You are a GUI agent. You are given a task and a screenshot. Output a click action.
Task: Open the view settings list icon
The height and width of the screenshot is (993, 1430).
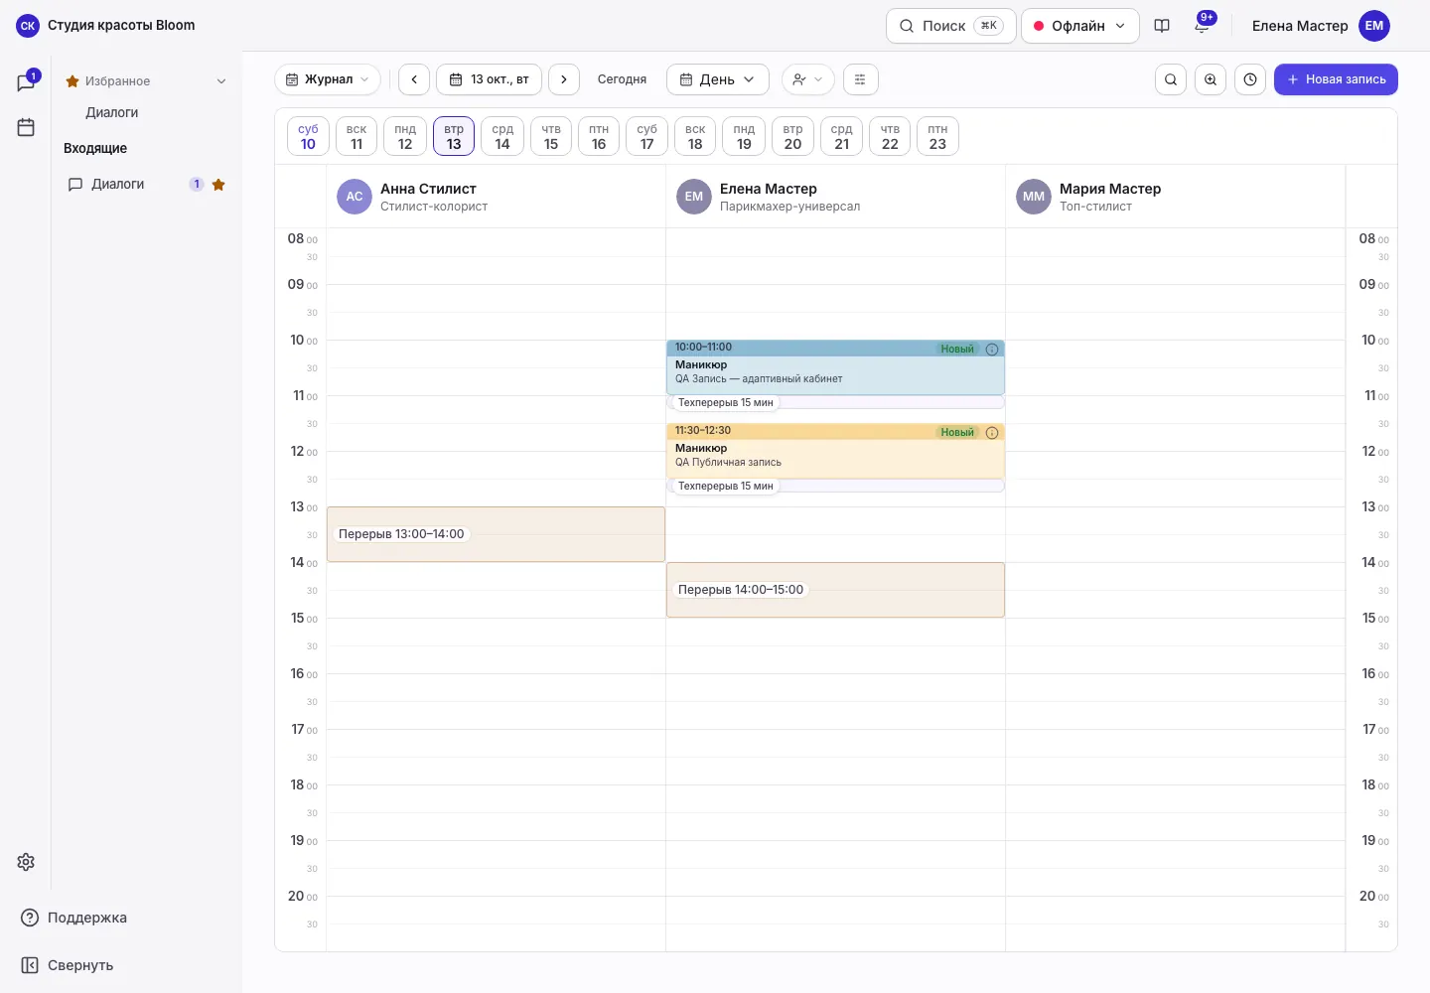pos(861,79)
